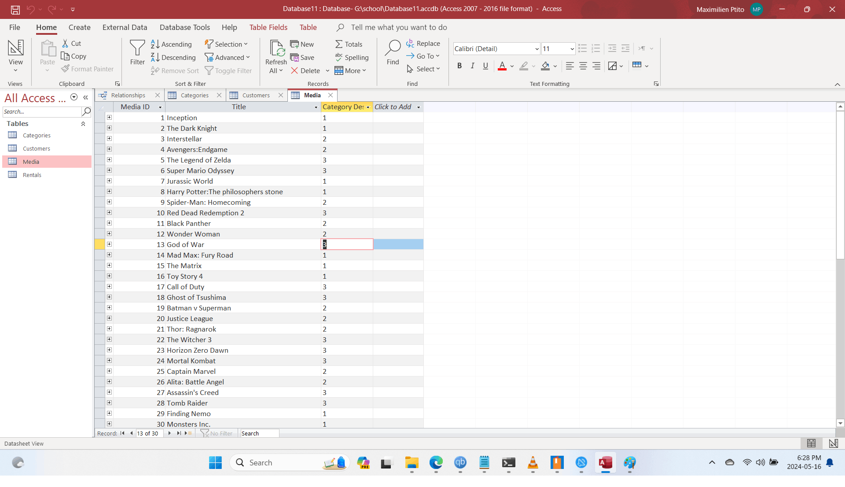Open Title column filter dropdown
Image resolution: width=845 pixels, height=487 pixels.
pos(316,107)
